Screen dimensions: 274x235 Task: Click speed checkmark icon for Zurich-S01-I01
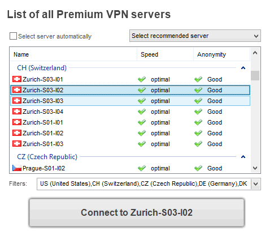(x=142, y=122)
